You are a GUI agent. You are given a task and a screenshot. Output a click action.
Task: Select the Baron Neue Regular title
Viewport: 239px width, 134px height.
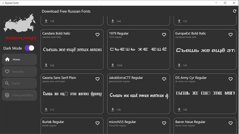coord(190,122)
